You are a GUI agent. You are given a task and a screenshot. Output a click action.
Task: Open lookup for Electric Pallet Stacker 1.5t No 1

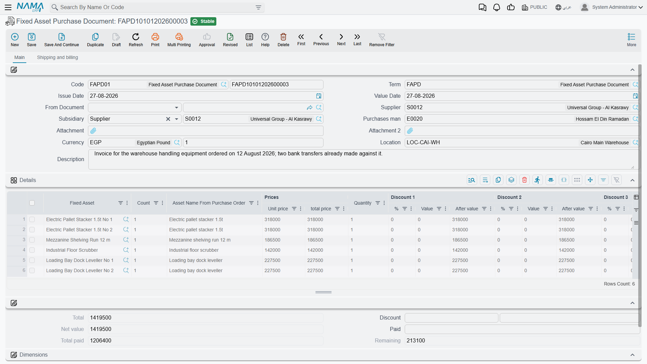126,219
